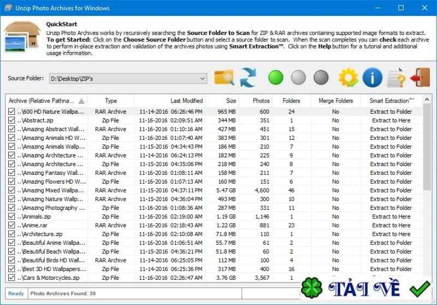
Task: Click the scrollbar up arrow
Action: pos(427,99)
